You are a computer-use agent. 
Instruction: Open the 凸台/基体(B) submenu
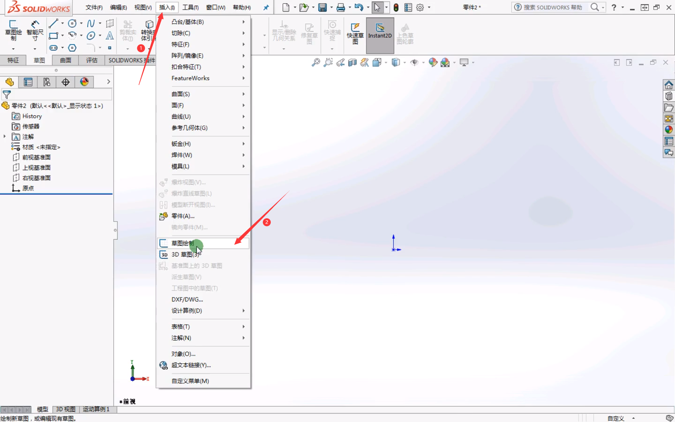click(203, 22)
